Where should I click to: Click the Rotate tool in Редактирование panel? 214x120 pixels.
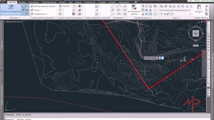click(x=146, y=6)
